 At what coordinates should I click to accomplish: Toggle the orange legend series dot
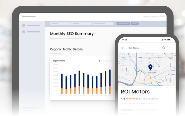[x=107, y=61]
